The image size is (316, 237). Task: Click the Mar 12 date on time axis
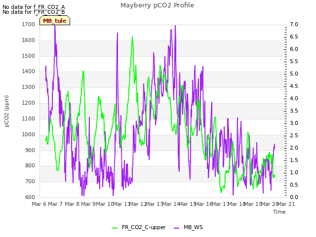138,204
